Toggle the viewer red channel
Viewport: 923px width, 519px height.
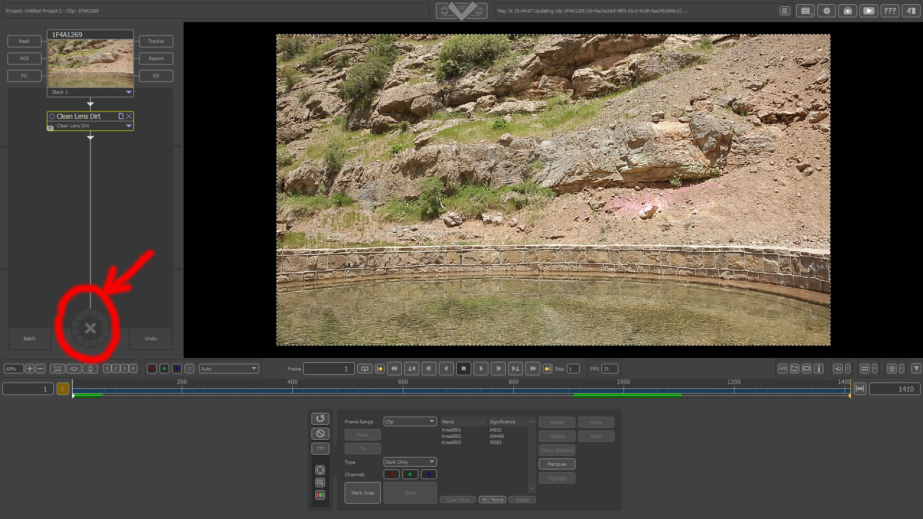(x=152, y=369)
